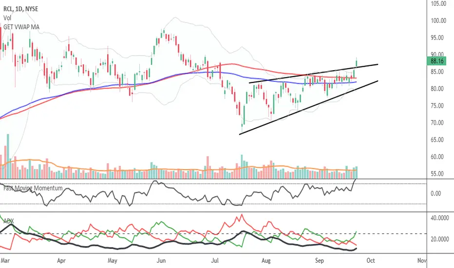Click the 85.00 price axis label
The width and height of the screenshot is (454, 268).
437,72
